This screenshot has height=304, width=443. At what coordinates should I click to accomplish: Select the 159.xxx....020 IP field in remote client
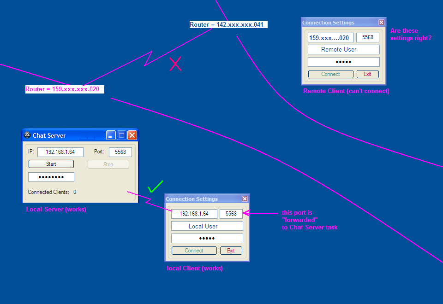[x=330, y=38]
